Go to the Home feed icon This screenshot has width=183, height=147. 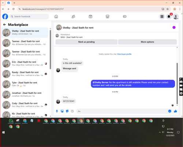(56, 17)
